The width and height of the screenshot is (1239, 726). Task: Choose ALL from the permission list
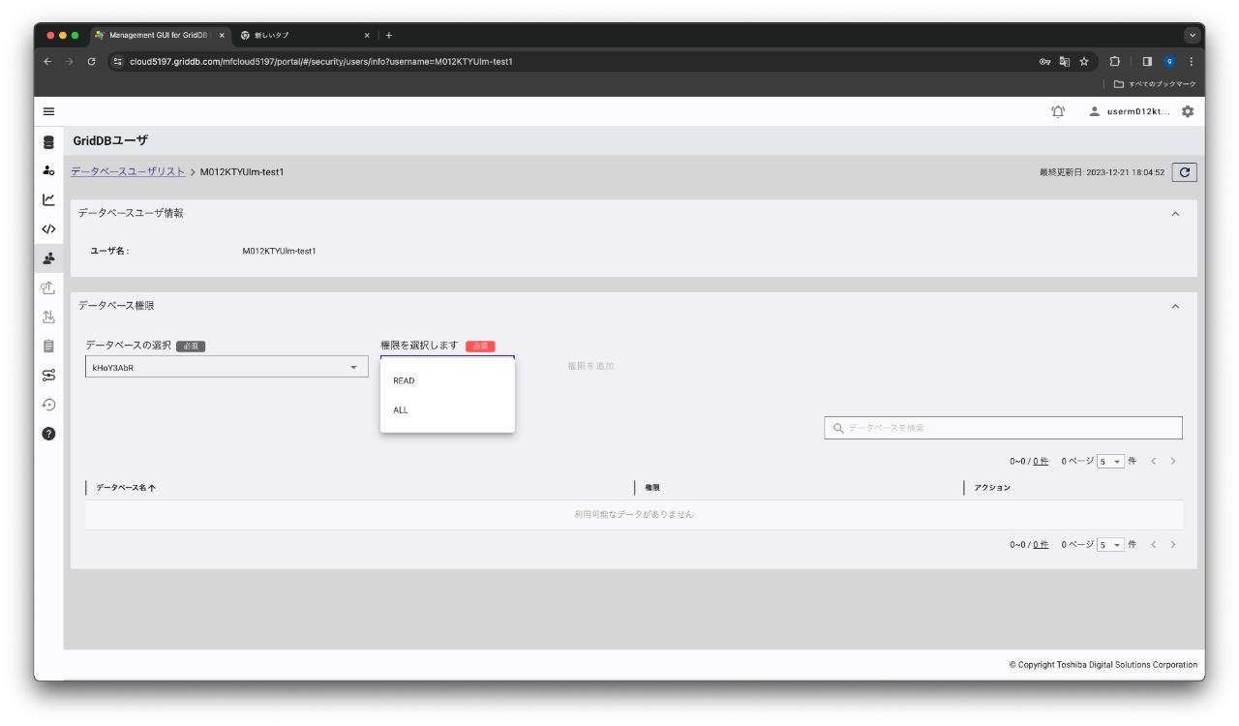click(447, 410)
